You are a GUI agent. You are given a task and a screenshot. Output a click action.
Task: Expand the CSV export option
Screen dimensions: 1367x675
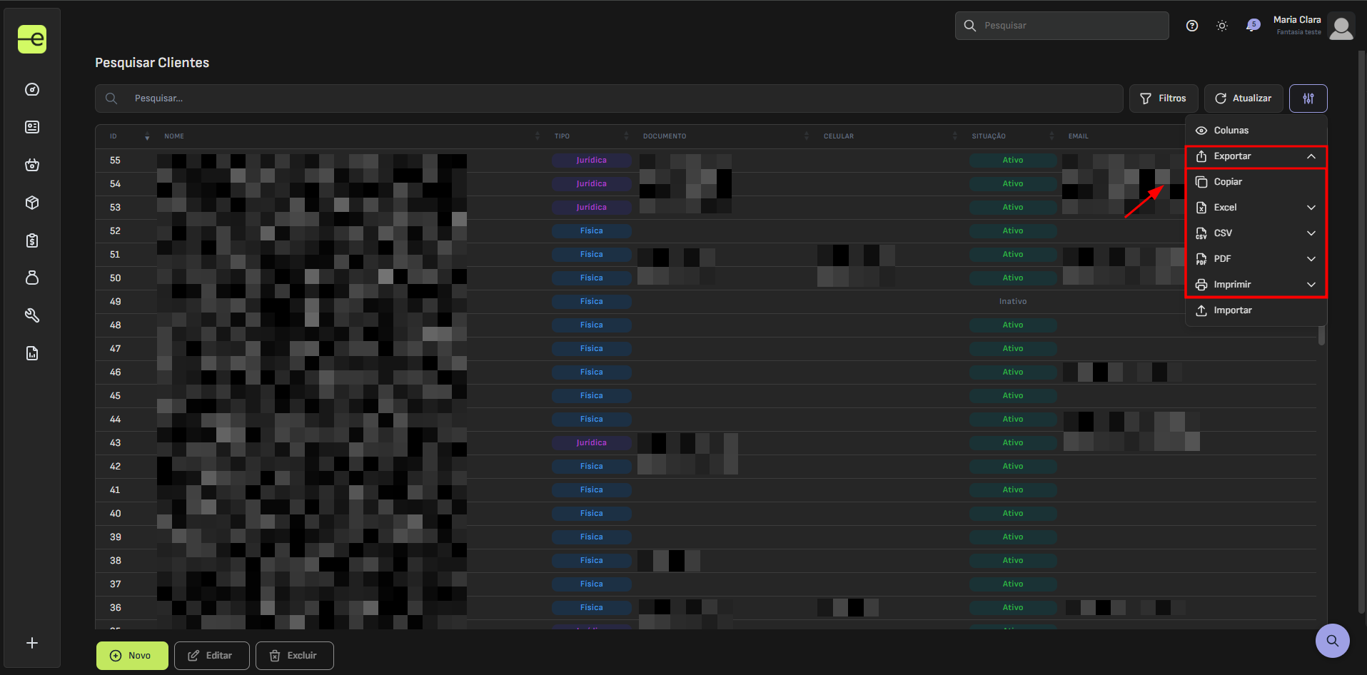[x=1256, y=233]
